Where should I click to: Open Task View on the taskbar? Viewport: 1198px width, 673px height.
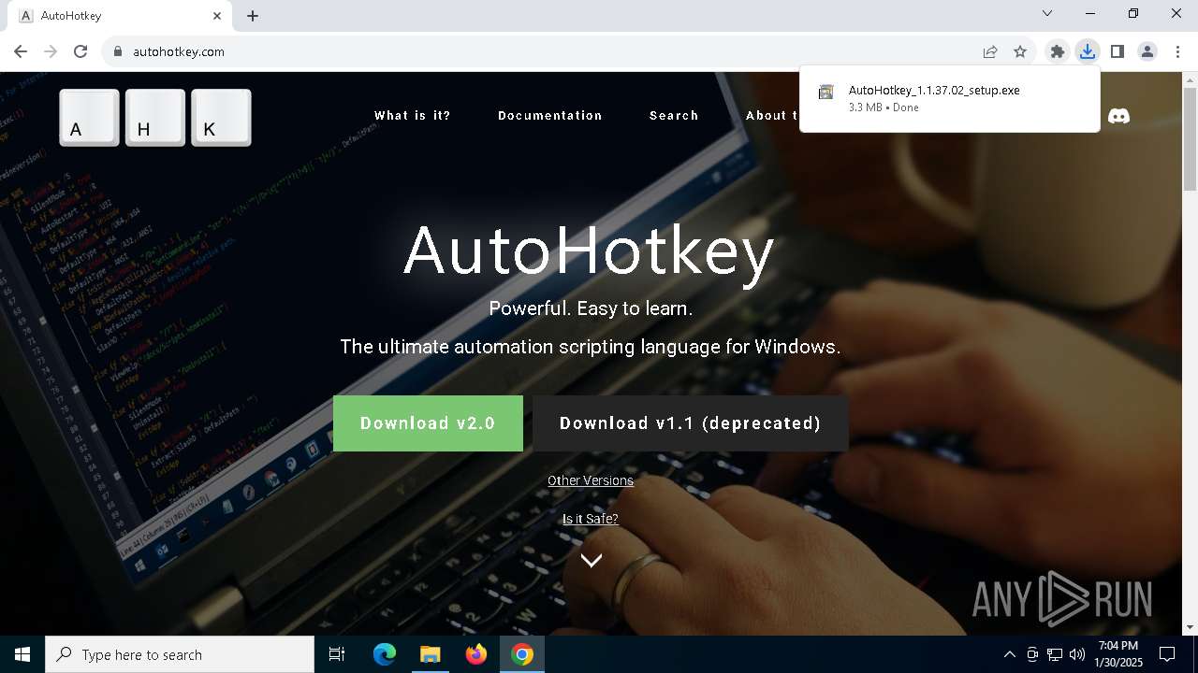coord(337,654)
